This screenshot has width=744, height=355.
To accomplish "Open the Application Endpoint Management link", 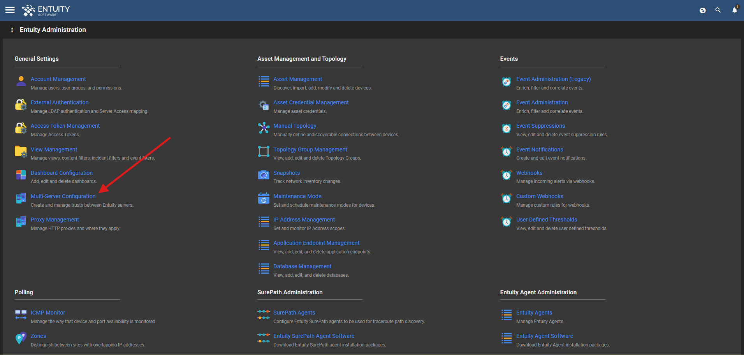I will pyautogui.click(x=317, y=243).
